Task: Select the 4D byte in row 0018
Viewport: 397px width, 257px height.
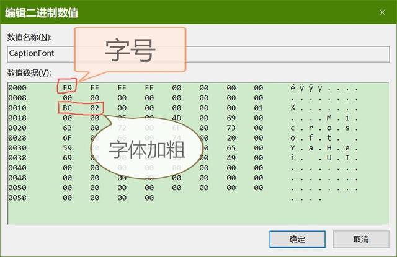Action: click(176, 118)
